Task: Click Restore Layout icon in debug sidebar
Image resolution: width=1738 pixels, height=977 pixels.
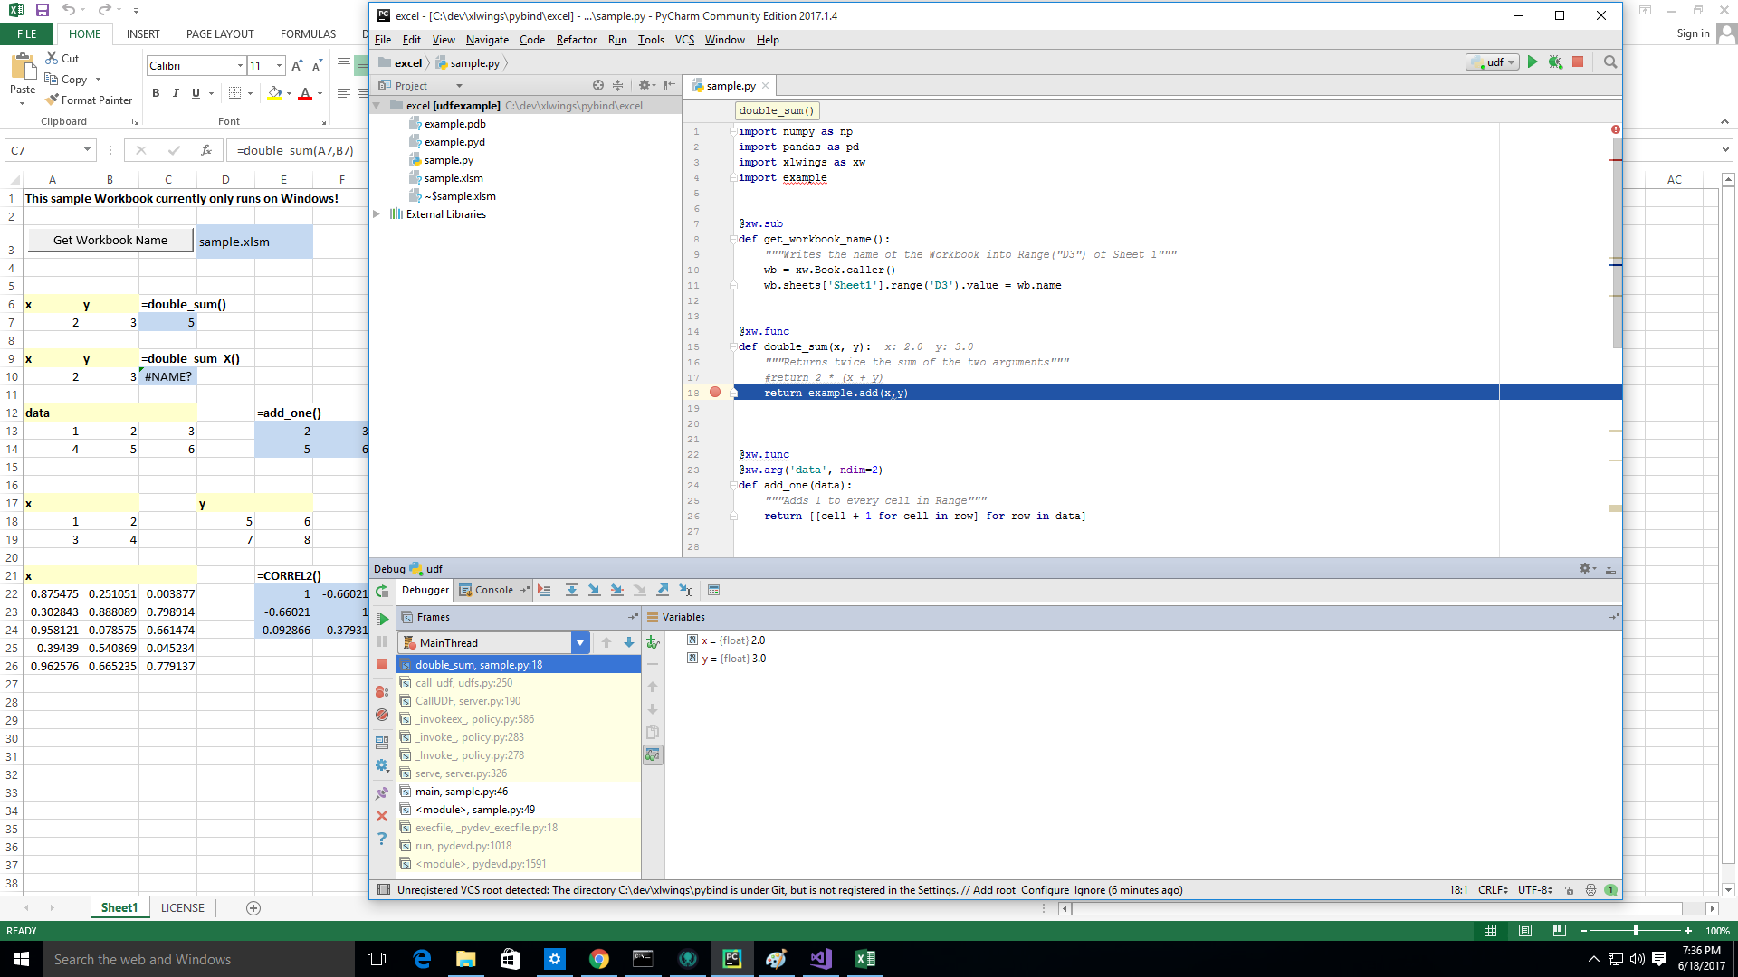Action: [x=382, y=743]
